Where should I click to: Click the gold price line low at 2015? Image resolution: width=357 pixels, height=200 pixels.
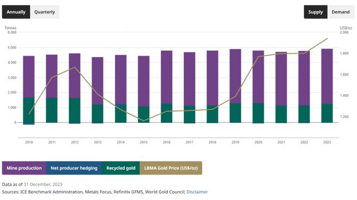click(144, 121)
